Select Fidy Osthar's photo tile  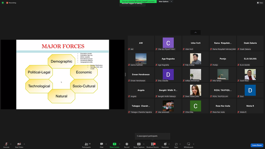195,59
